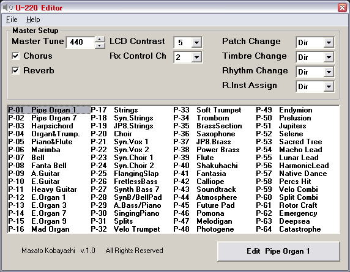Select patch P-60 Split Combi
This screenshot has width=350, height=272.
[297, 197]
